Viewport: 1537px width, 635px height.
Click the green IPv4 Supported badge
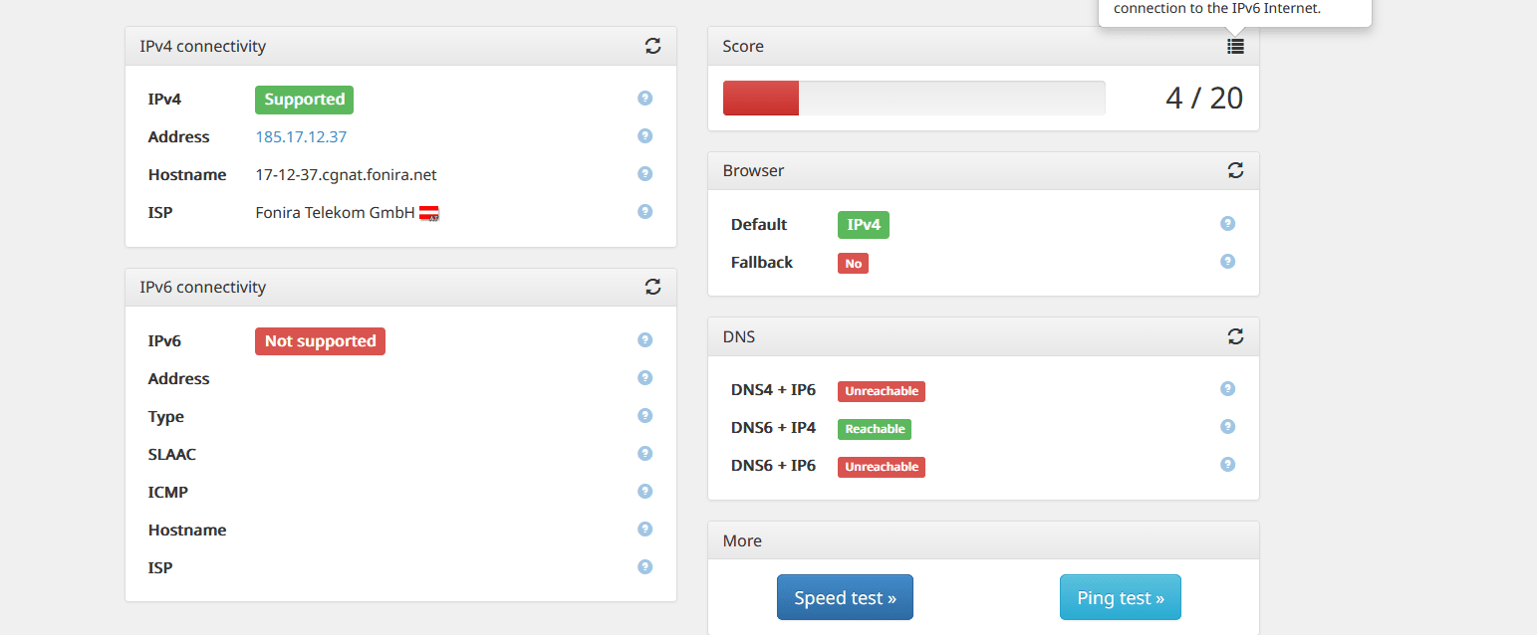[304, 100]
